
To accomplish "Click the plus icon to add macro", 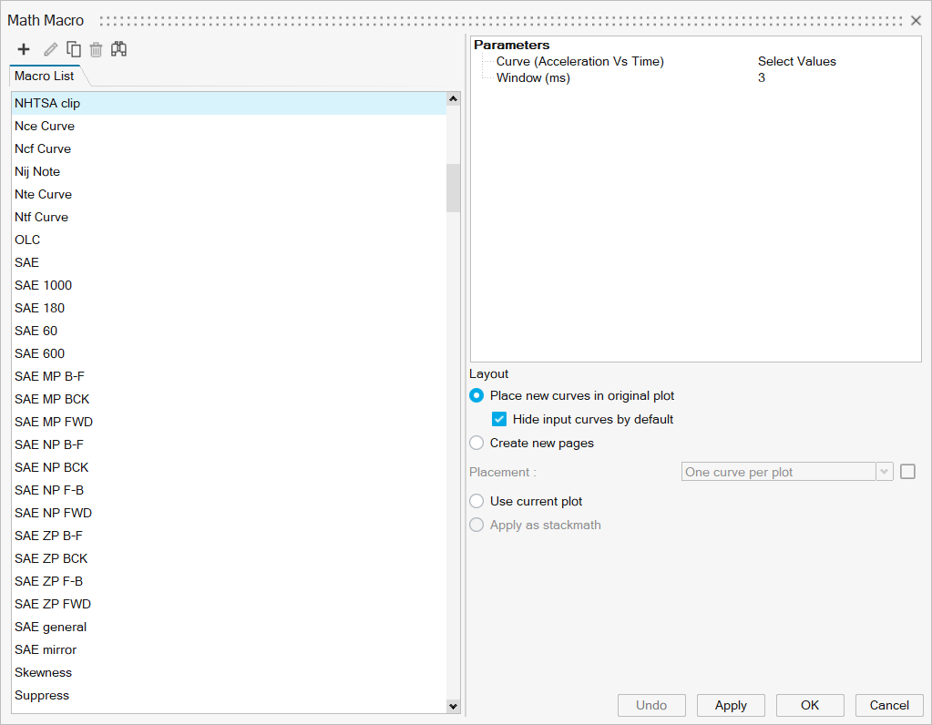I will point(23,49).
